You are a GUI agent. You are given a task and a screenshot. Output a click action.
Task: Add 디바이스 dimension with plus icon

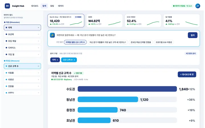click(x=38, y=48)
